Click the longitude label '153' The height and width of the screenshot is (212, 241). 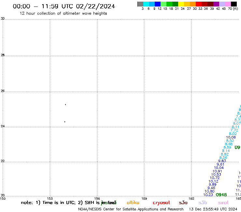coord(50,198)
